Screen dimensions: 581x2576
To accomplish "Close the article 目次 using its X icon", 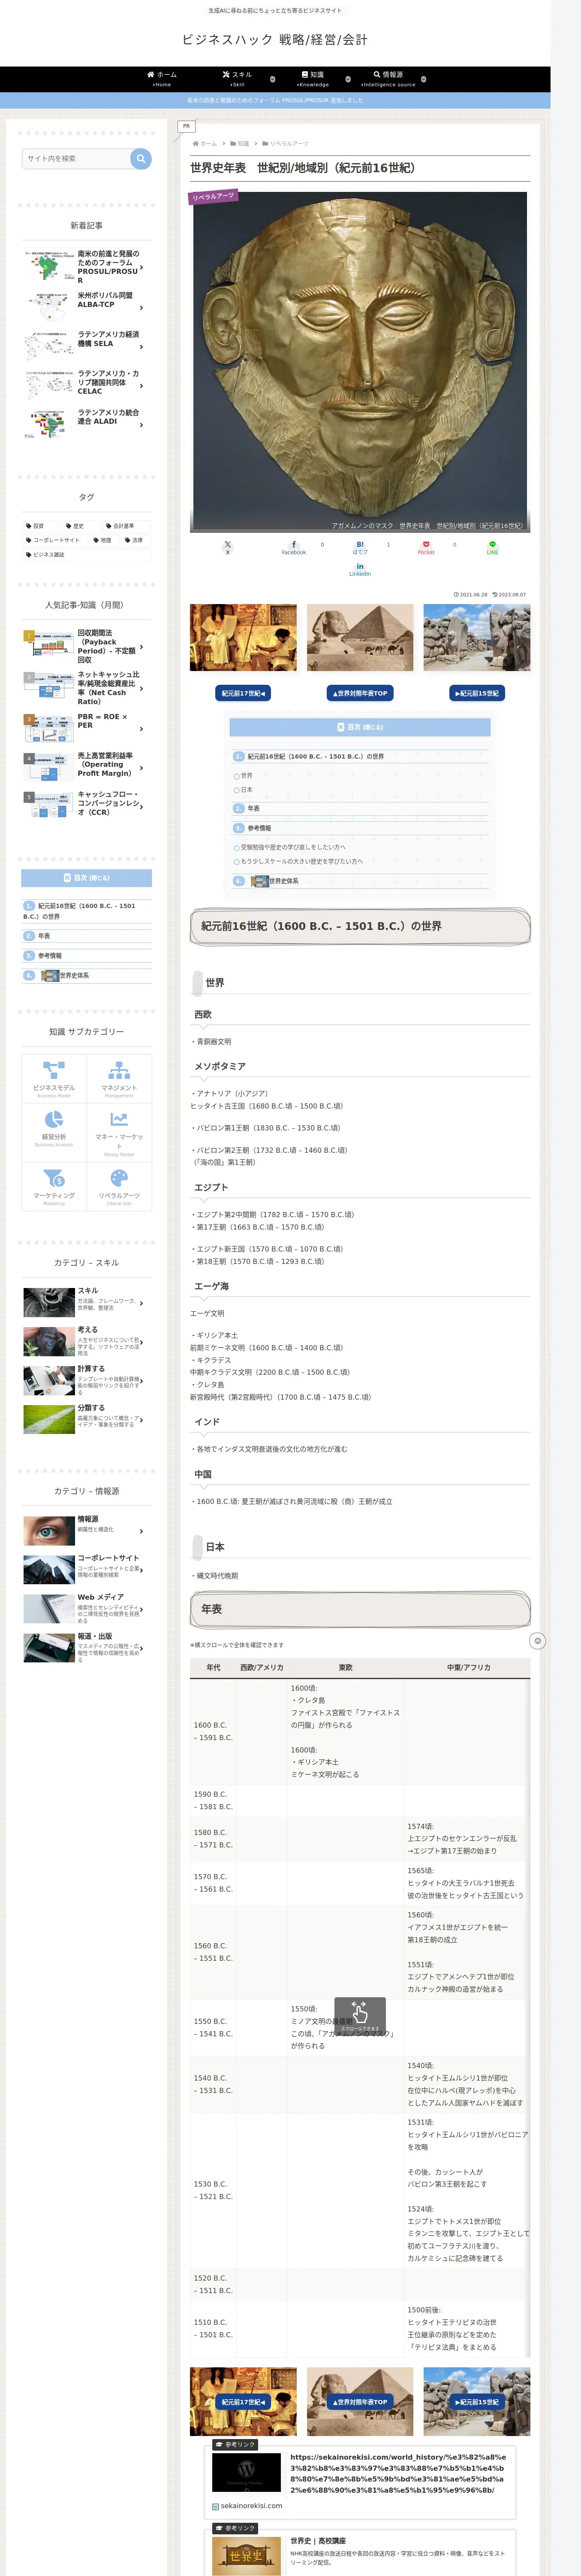I will pyautogui.click(x=340, y=727).
